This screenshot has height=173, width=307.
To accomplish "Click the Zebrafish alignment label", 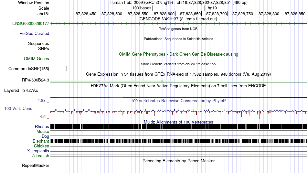I will (40, 156).
